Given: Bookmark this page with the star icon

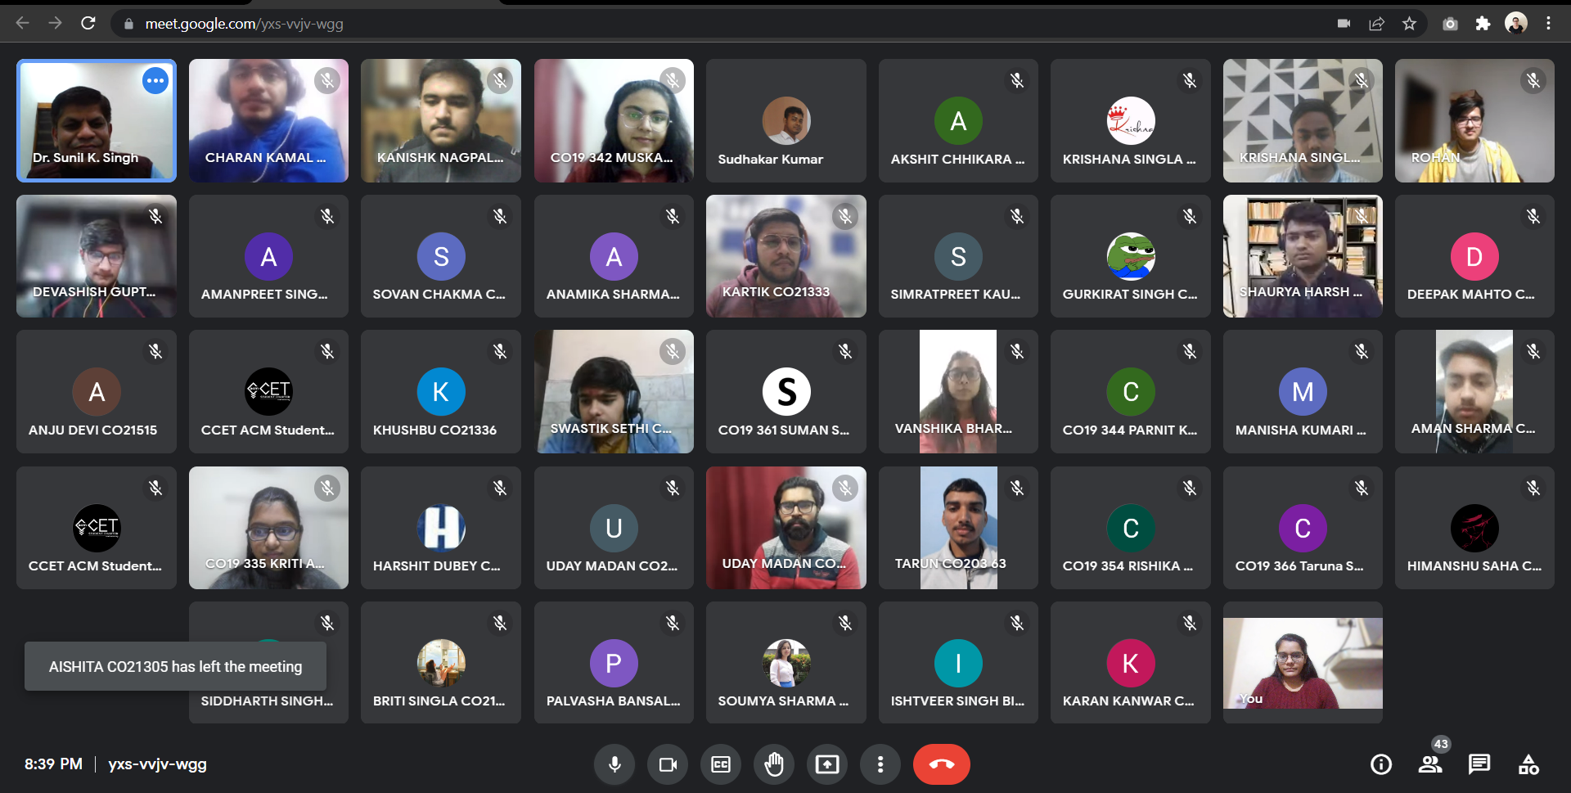Looking at the screenshot, I should (x=1409, y=24).
